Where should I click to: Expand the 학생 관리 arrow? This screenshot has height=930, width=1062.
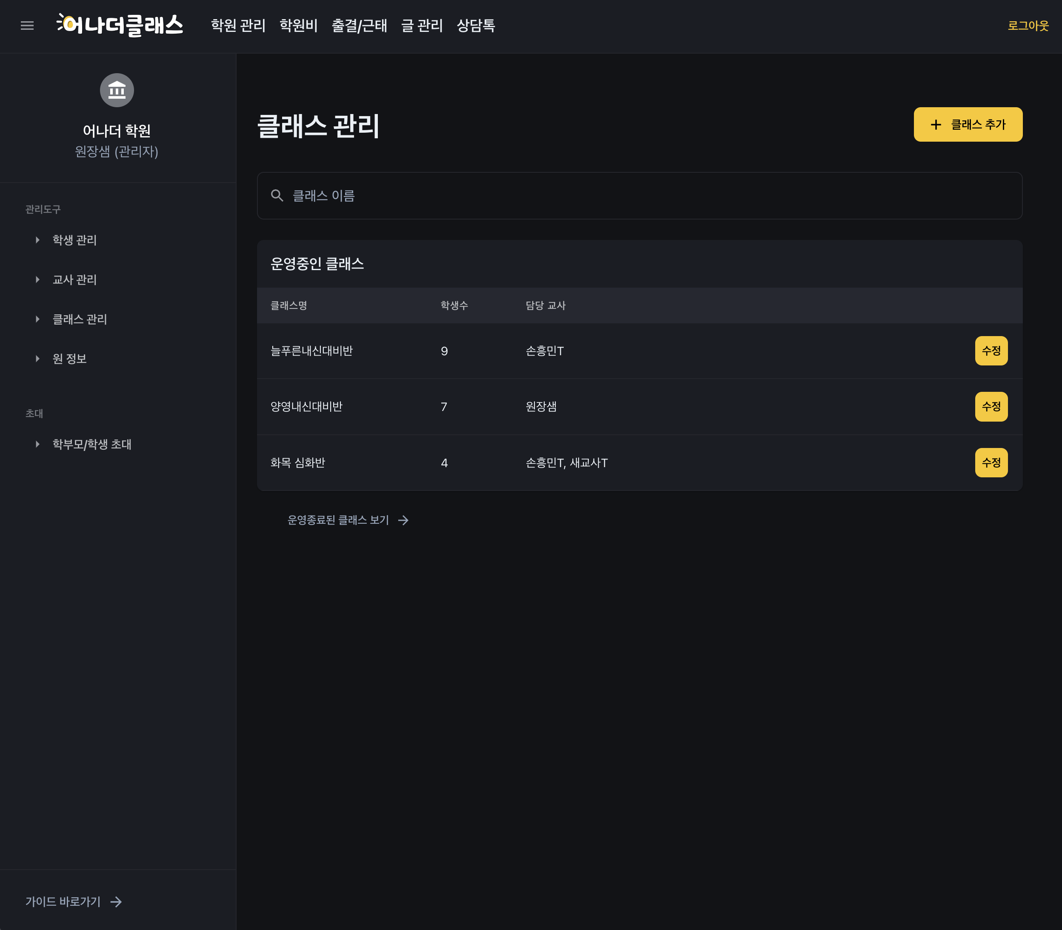tap(37, 240)
